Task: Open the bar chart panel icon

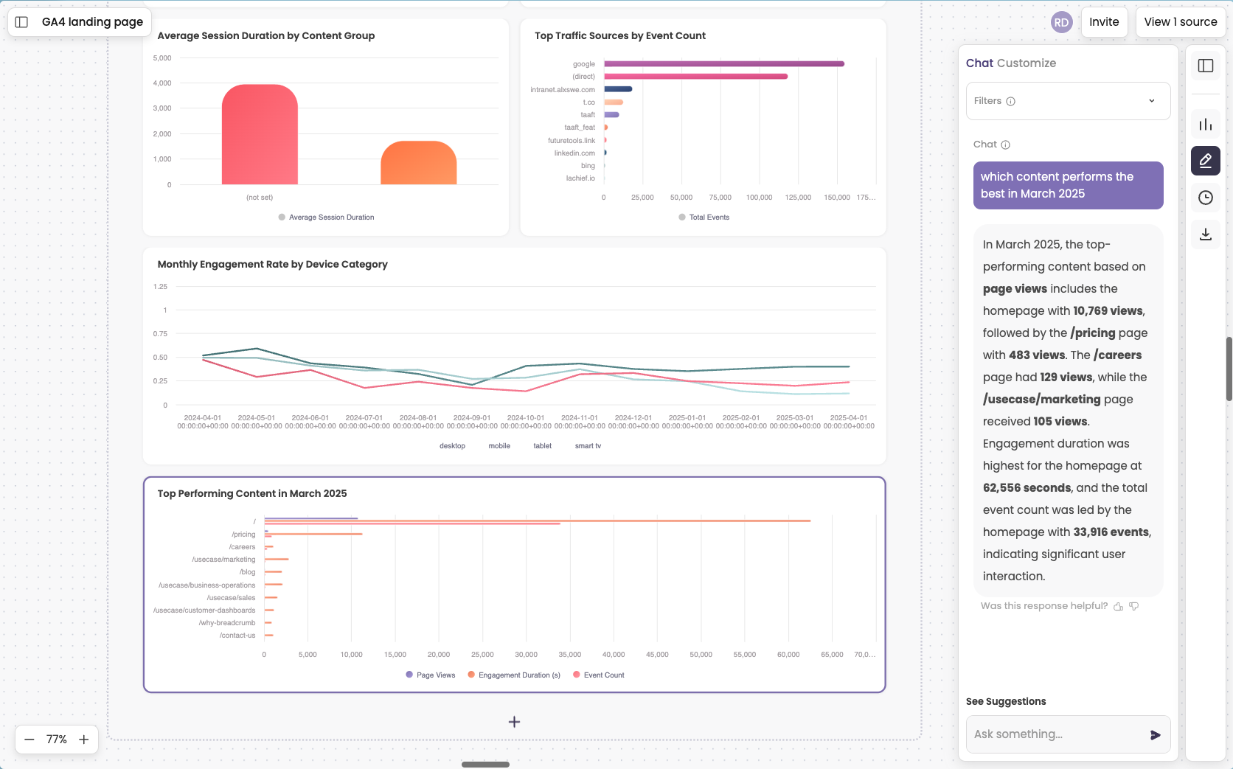Action: 1205,124
